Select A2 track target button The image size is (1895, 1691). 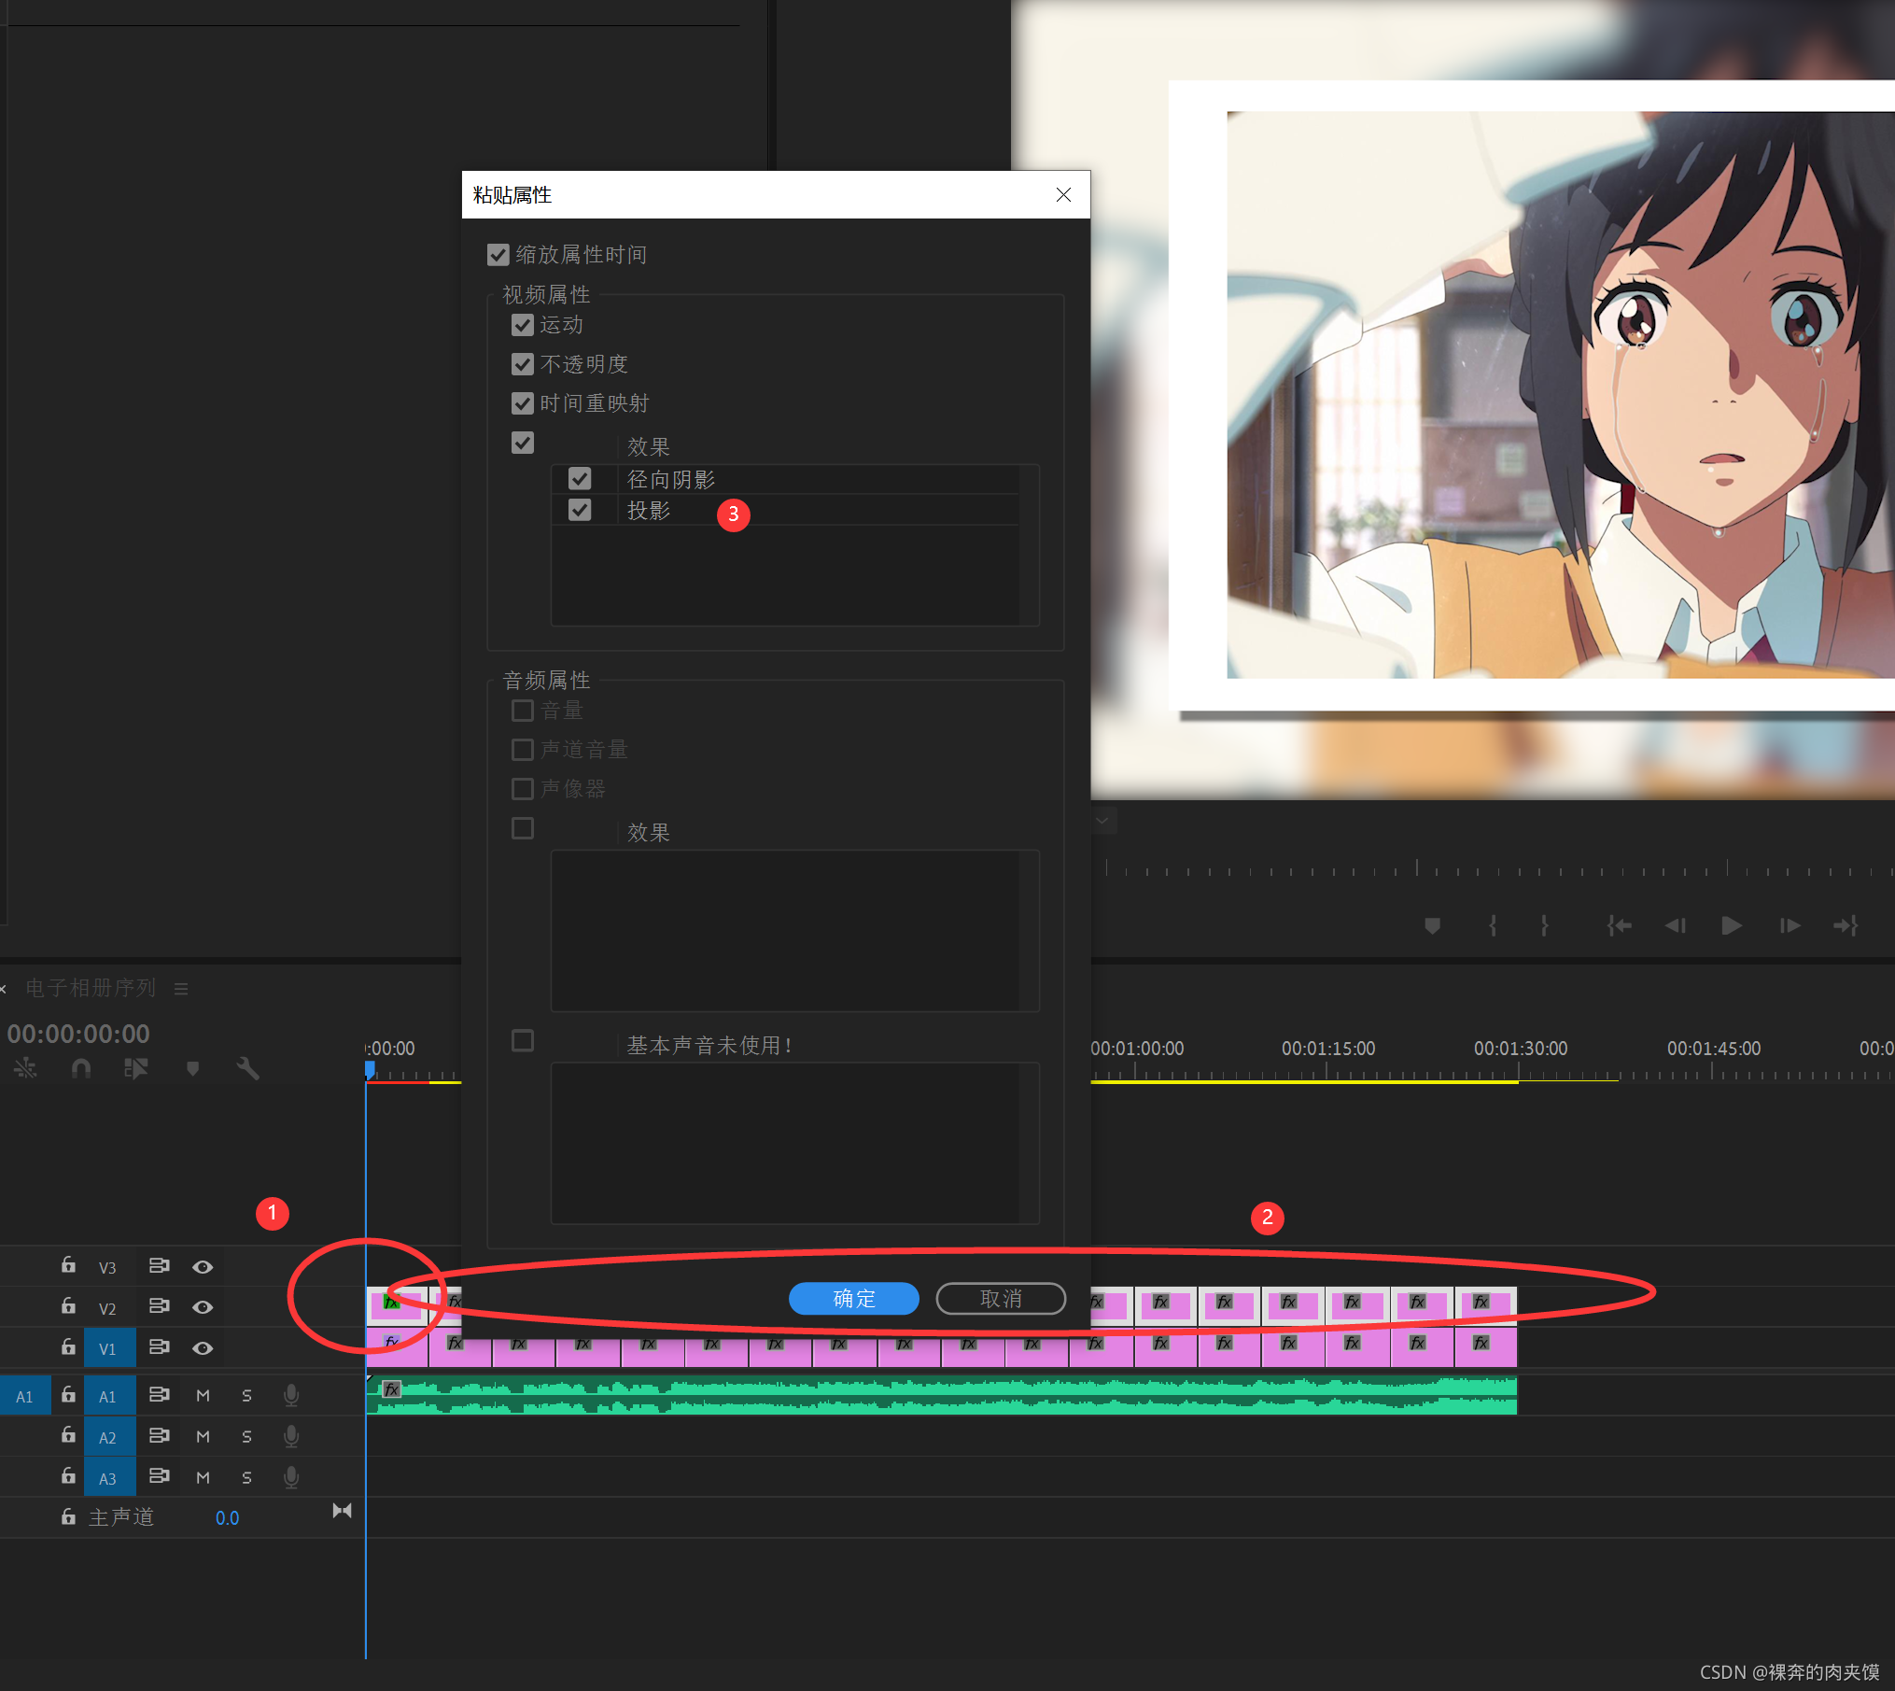pos(109,1437)
